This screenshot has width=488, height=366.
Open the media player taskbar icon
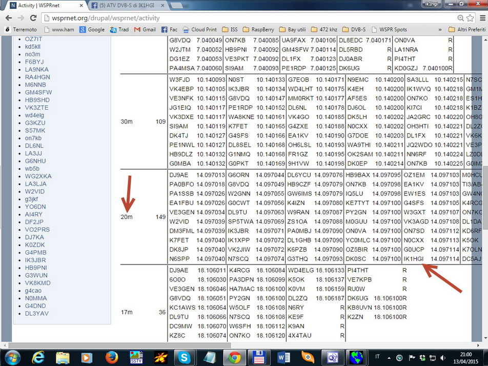coord(87,358)
